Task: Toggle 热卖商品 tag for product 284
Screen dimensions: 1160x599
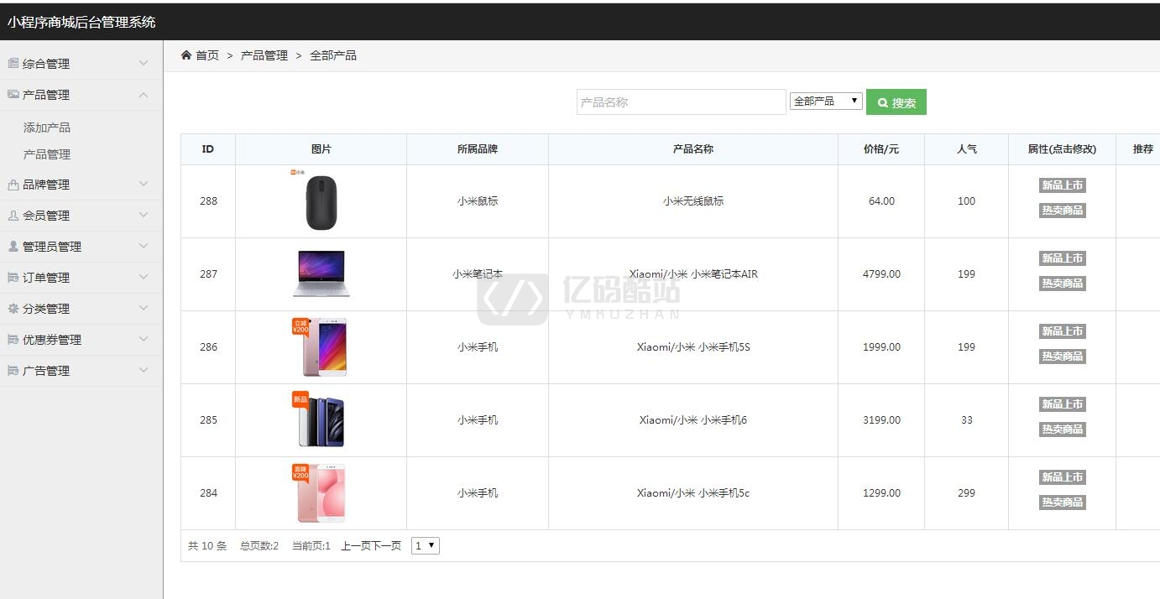Action: click(x=1063, y=503)
